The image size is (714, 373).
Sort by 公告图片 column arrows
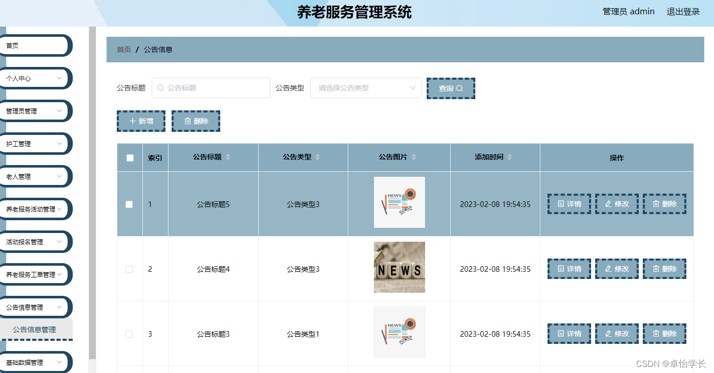414,157
